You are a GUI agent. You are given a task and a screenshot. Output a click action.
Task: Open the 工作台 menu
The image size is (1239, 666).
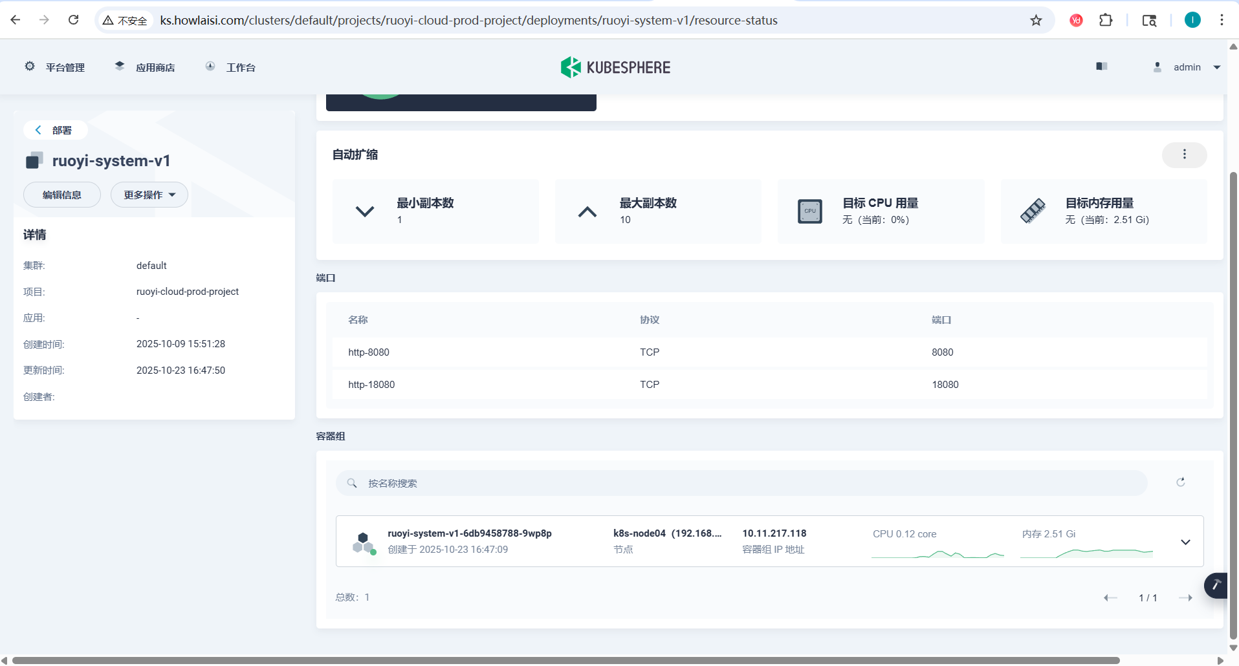click(x=230, y=67)
